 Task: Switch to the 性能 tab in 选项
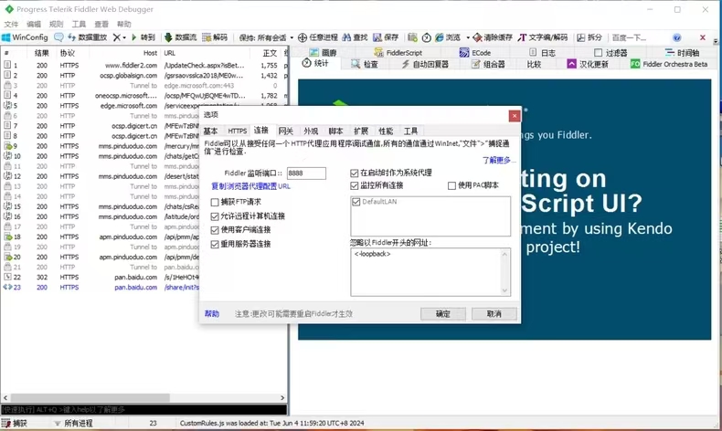click(x=386, y=131)
